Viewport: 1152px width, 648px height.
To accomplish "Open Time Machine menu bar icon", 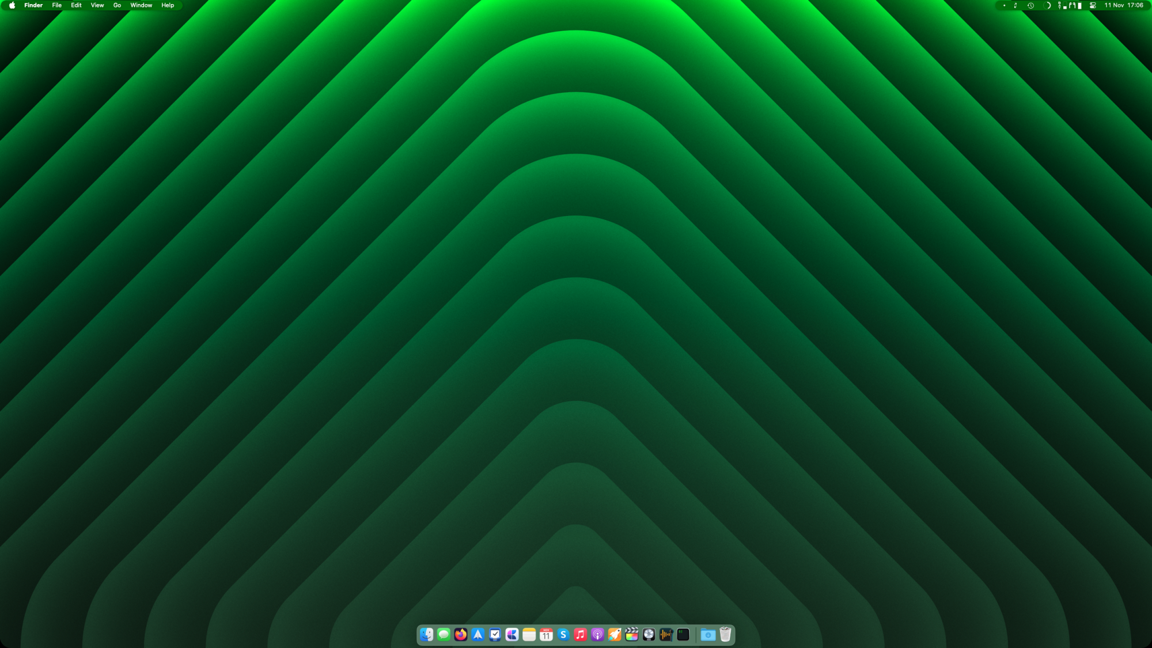I will [1031, 5].
